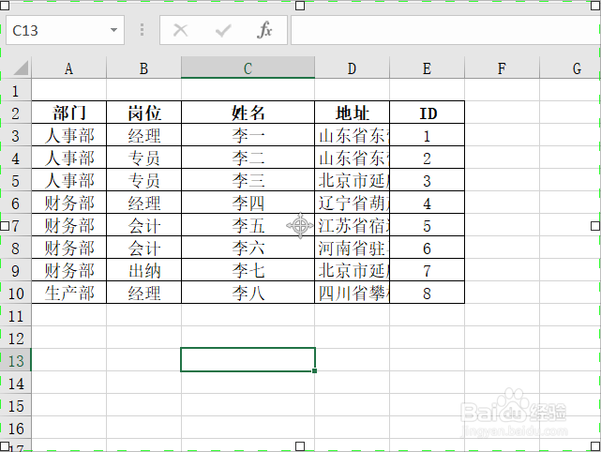Select the cell containing 李七
Image resolution: width=601 pixels, height=452 pixels.
coord(248,271)
